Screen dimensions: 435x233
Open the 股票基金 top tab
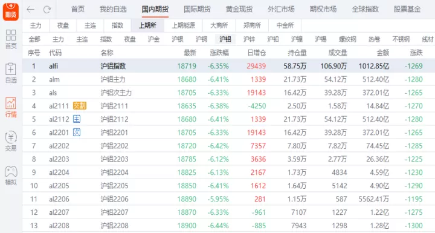click(x=407, y=9)
